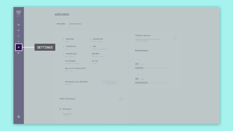
Task: Open Packet capture options ellipsis button
Action: pos(175,38)
